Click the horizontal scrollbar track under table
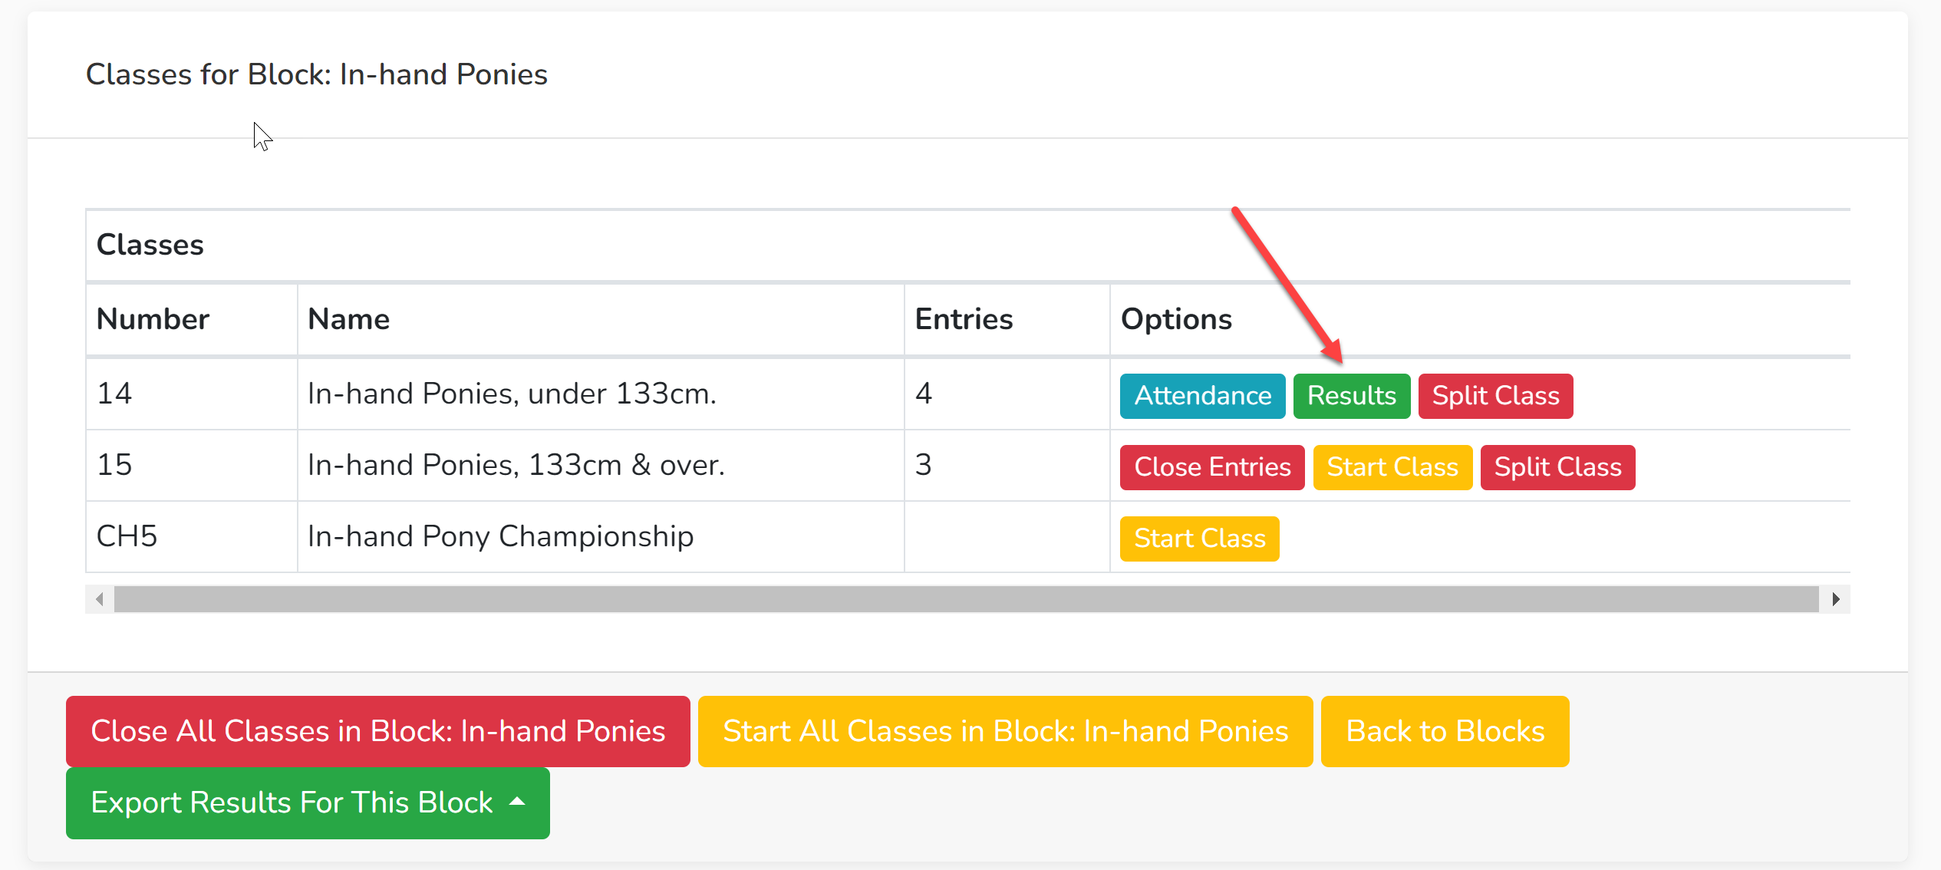 click(x=967, y=599)
